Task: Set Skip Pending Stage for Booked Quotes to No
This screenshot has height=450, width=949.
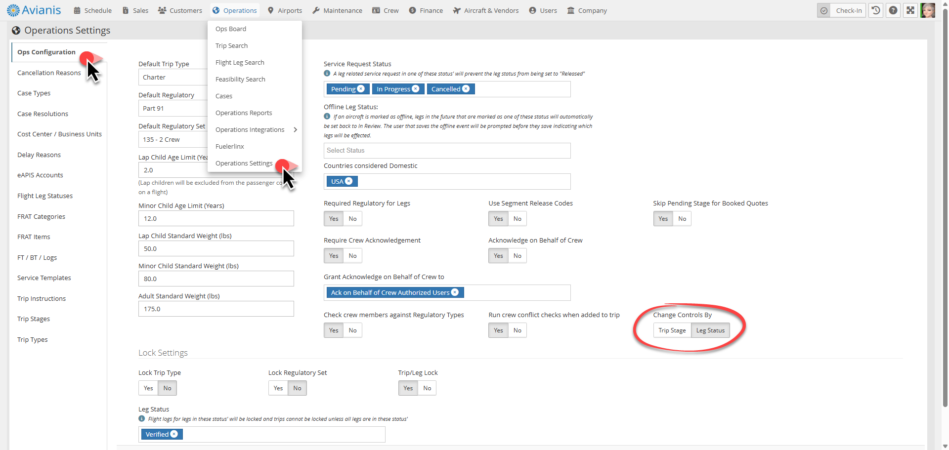Action: 682,219
